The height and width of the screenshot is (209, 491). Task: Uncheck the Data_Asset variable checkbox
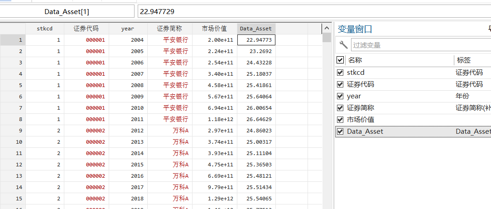click(x=340, y=131)
